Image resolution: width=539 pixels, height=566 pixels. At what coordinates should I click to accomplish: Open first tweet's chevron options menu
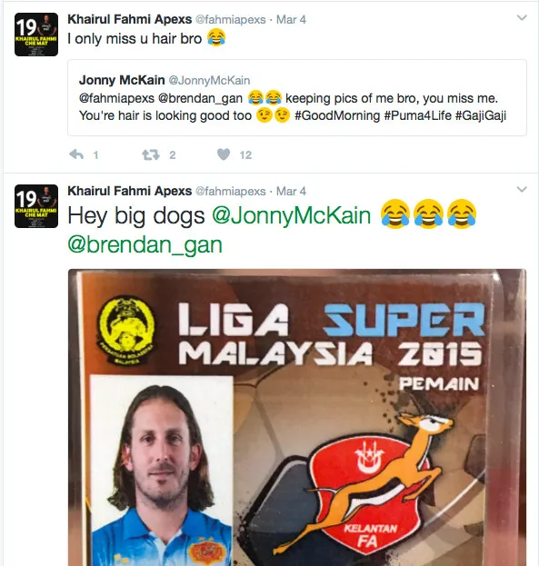tap(522, 17)
